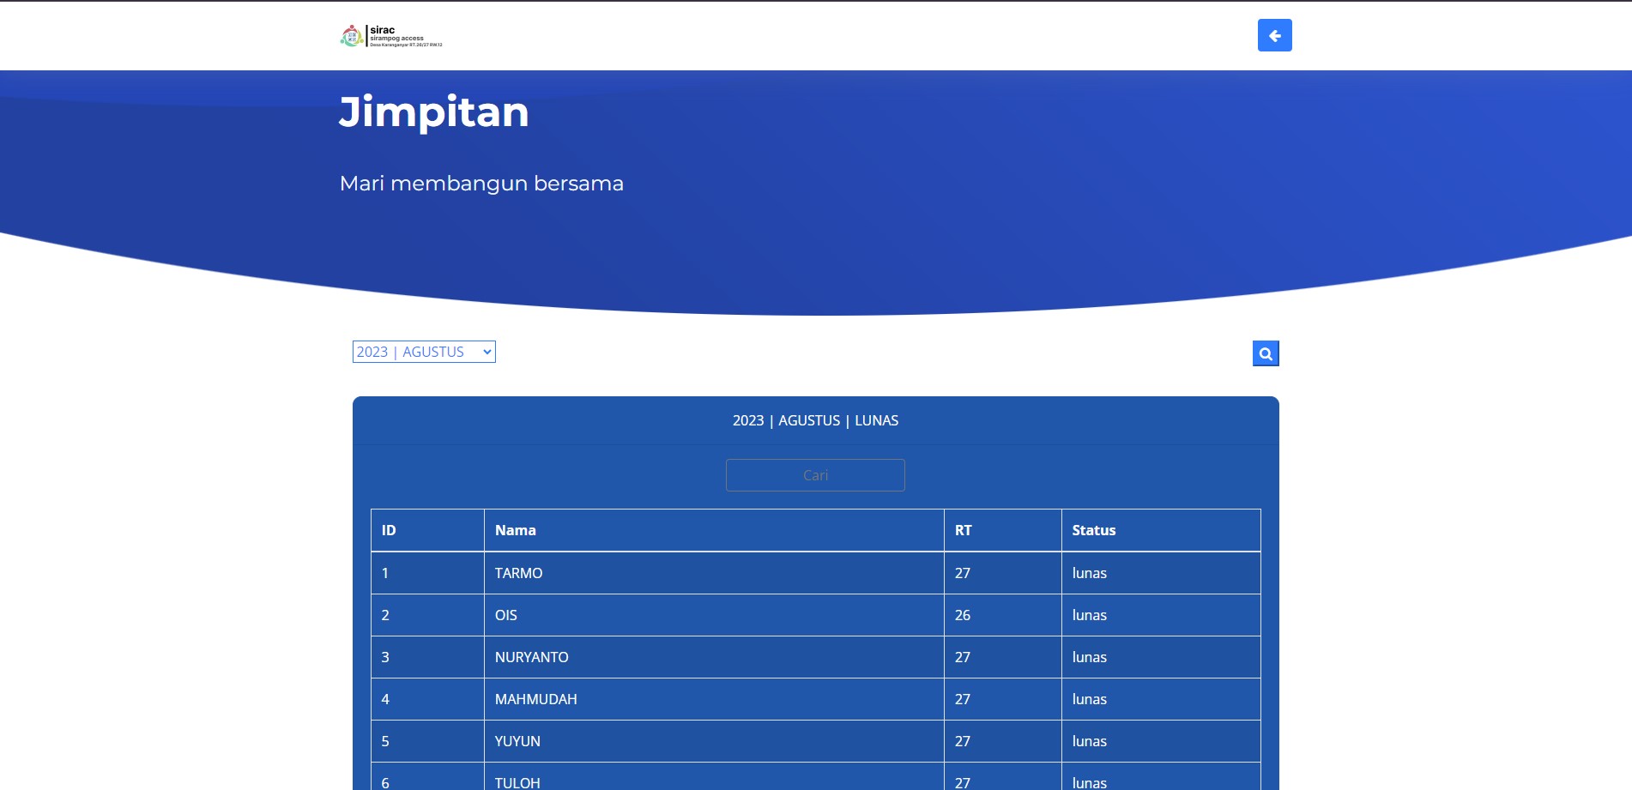Select the TARMO name cell
The image size is (1632, 790).
[x=519, y=573]
